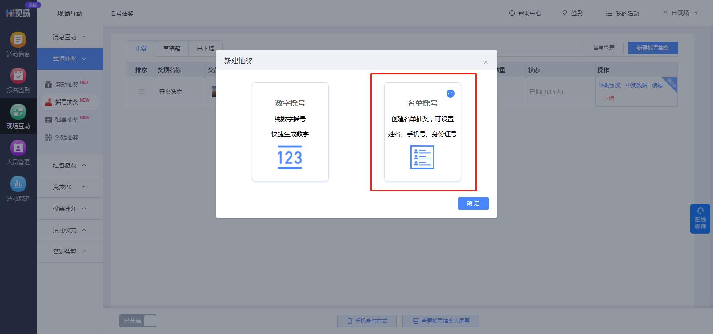Expand the 红包游戏 section
The height and width of the screenshot is (334, 713).
[70, 165]
